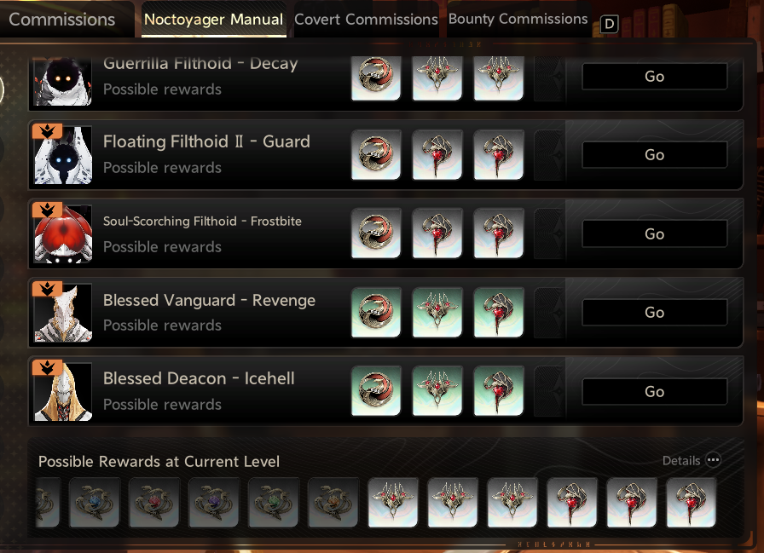Select the Noctoyager Manual tab
The width and height of the screenshot is (764, 553).
(213, 20)
